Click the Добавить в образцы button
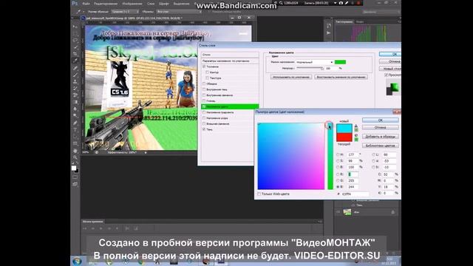The image size is (473, 266). pos(380,137)
